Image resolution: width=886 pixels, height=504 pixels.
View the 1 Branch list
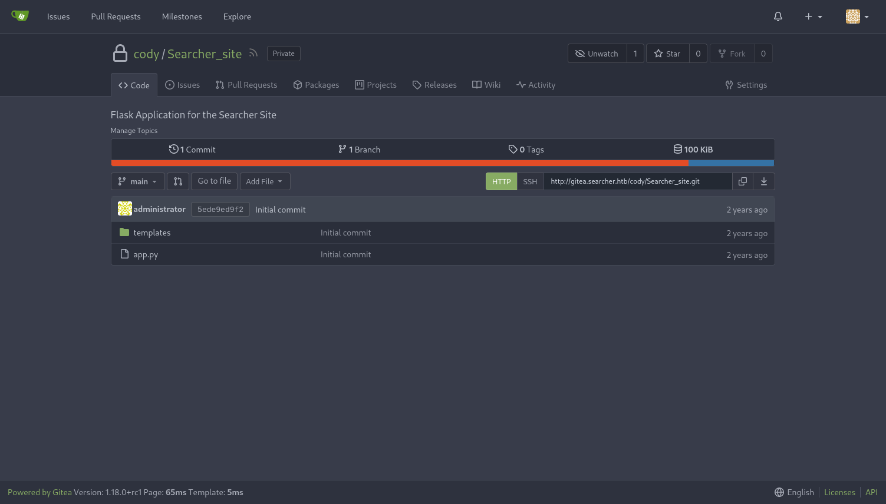(359, 150)
